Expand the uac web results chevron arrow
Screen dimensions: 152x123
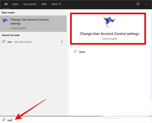(62, 42)
